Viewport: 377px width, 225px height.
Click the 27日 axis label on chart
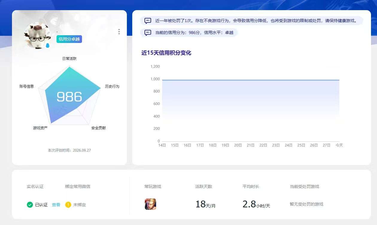pos(326,145)
